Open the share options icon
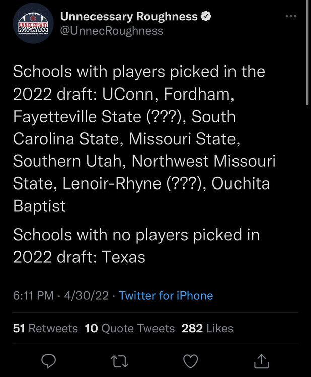Screen dimensions: 311x377 point(262,360)
